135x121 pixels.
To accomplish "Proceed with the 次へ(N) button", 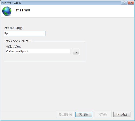I will [x=83, y=115].
